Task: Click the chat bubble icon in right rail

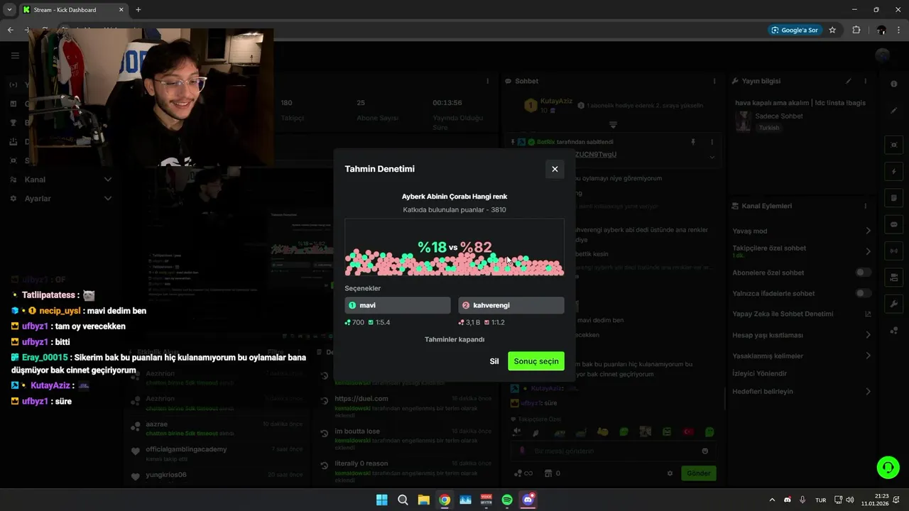Action: 893,224
